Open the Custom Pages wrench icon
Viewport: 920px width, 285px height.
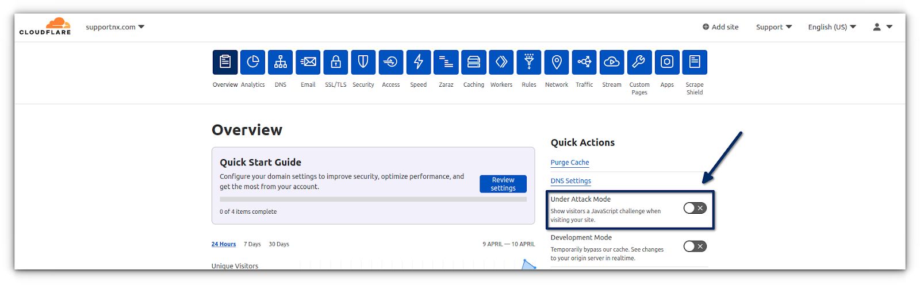[x=639, y=62]
